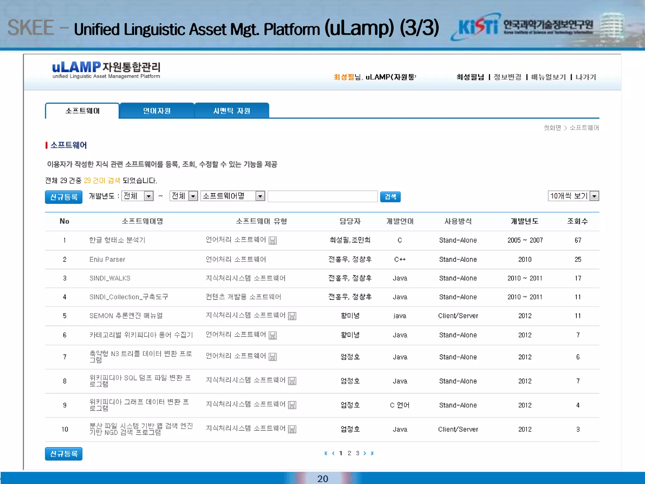This screenshot has height=484, width=645.
Task: Open 위키피디아 그래프 데이터 변환 프로그램
Action: pos(139,405)
